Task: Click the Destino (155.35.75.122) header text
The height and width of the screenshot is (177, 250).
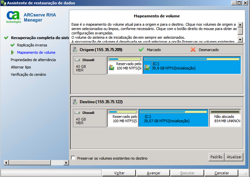Action: coord(101,102)
